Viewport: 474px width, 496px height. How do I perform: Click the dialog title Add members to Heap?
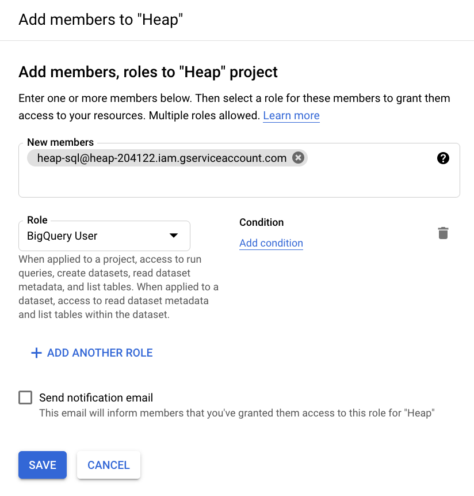click(101, 20)
